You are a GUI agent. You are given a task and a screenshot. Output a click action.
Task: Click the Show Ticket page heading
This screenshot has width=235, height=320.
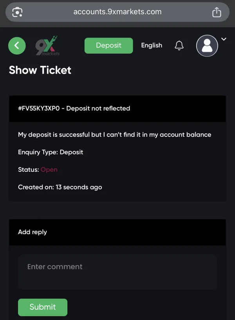click(x=40, y=70)
